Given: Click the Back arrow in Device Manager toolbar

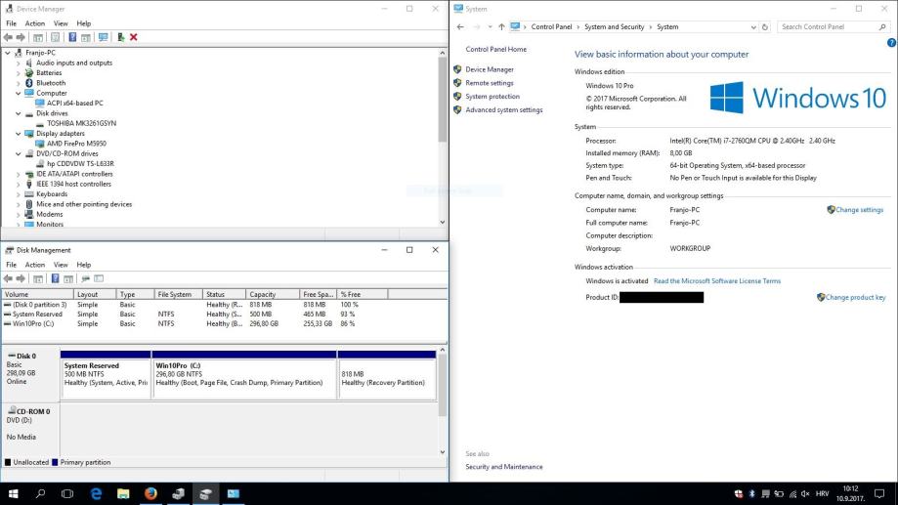Looking at the screenshot, I should click(9, 37).
